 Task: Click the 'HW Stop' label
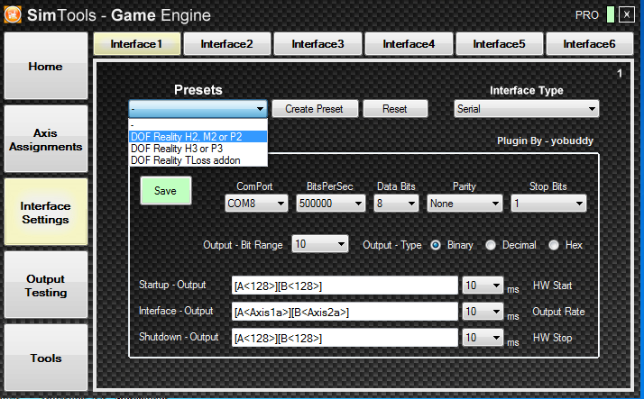click(552, 338)
